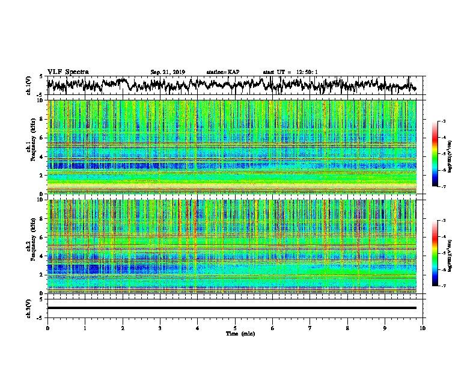Click the log(PSD) unit label beside ch.1 color bar
The height and width of the screenshot is (368, 476).
coord(450,157)
